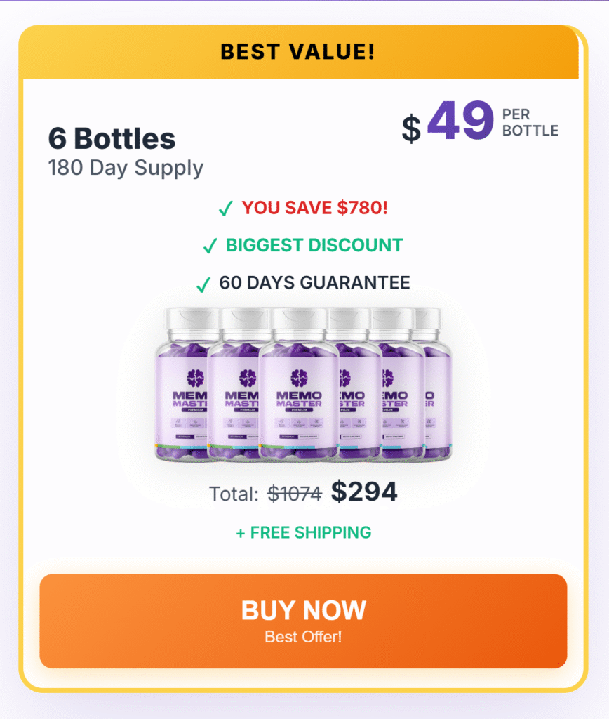Click the checkmark beside "YOU SAVE $780!"
Viewport: 609px width, 719px height.
226,209
